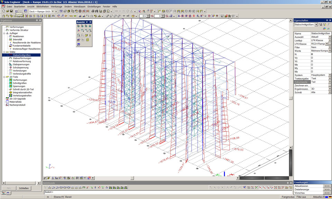The image size is (332, 199).
Task: Open the Fundamenttabelle result item
Action: 21,46
